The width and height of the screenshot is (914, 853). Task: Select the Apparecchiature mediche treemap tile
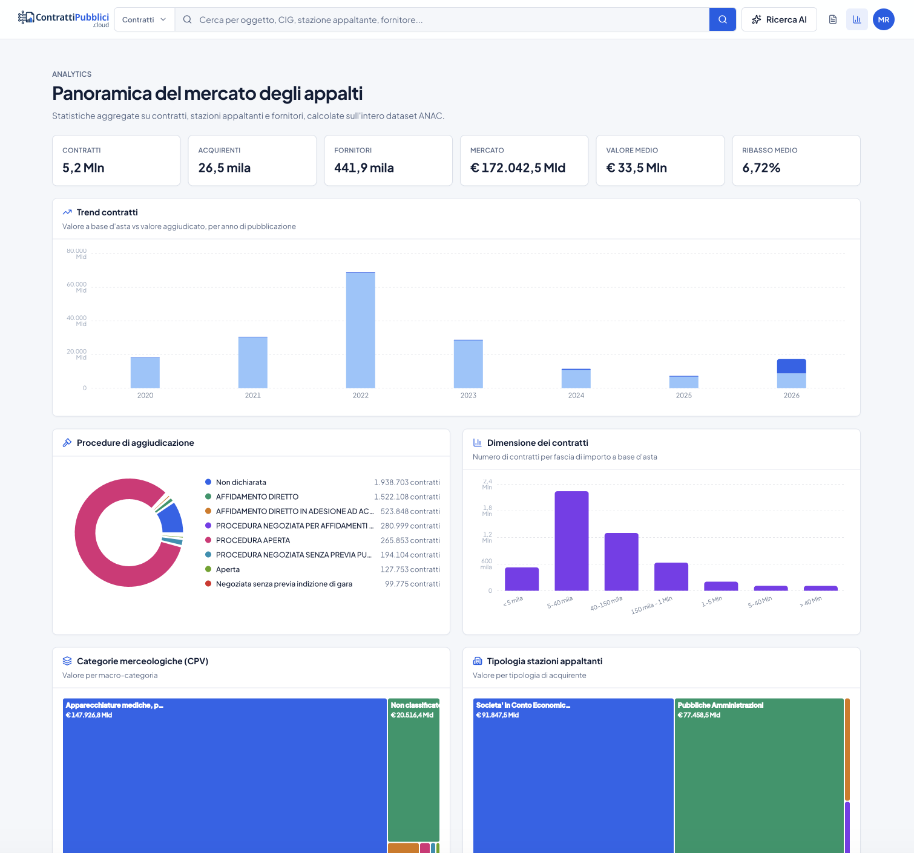coord(225,776)
